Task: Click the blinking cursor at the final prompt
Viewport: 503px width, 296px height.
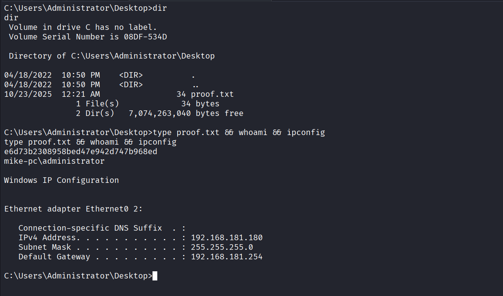Action: (155, 276)
